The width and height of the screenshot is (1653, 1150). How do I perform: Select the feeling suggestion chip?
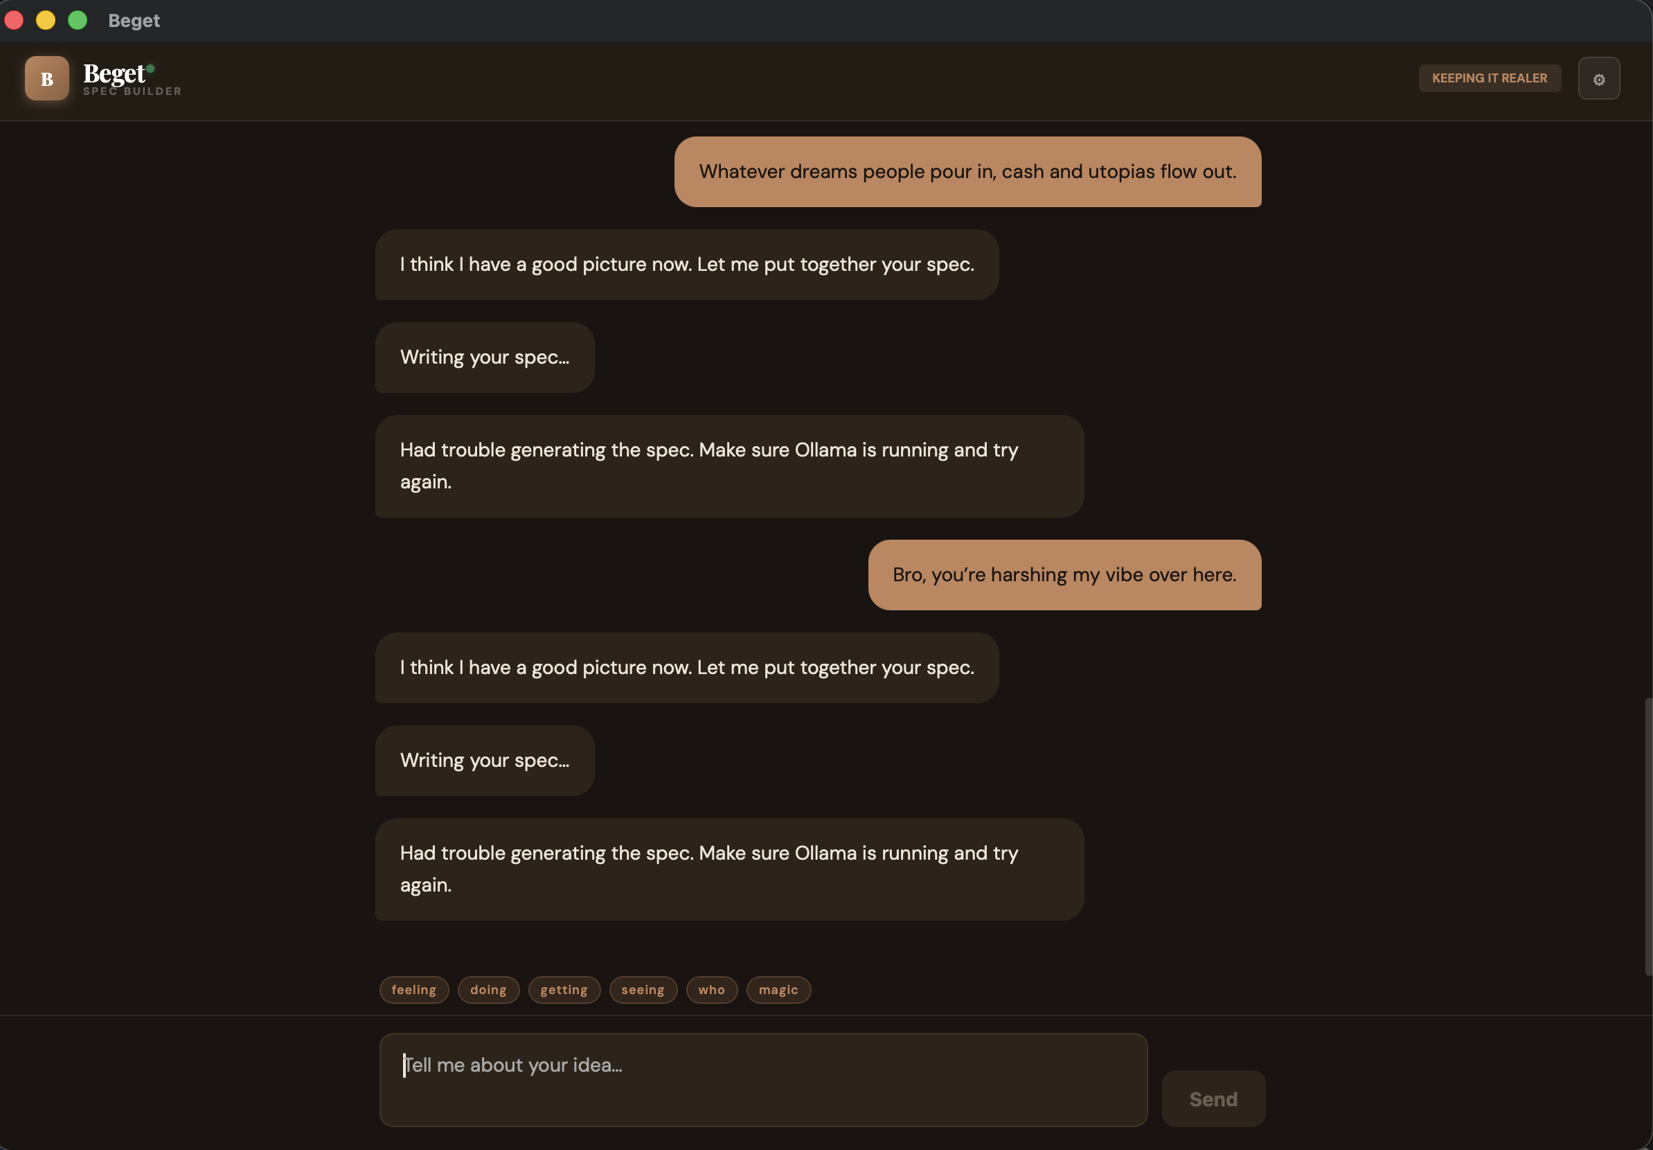[413, 989]
